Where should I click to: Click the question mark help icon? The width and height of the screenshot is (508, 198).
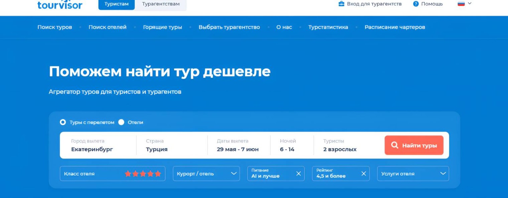coord(416,4)
